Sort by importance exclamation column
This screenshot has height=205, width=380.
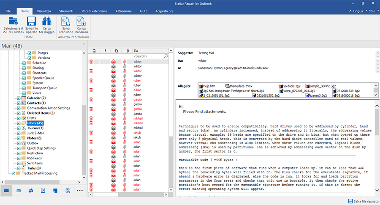[x=105, y=51]
